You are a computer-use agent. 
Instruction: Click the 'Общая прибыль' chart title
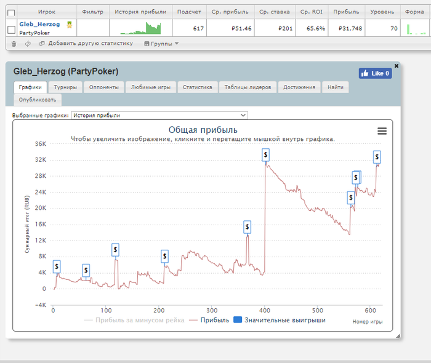pos(203,130)
